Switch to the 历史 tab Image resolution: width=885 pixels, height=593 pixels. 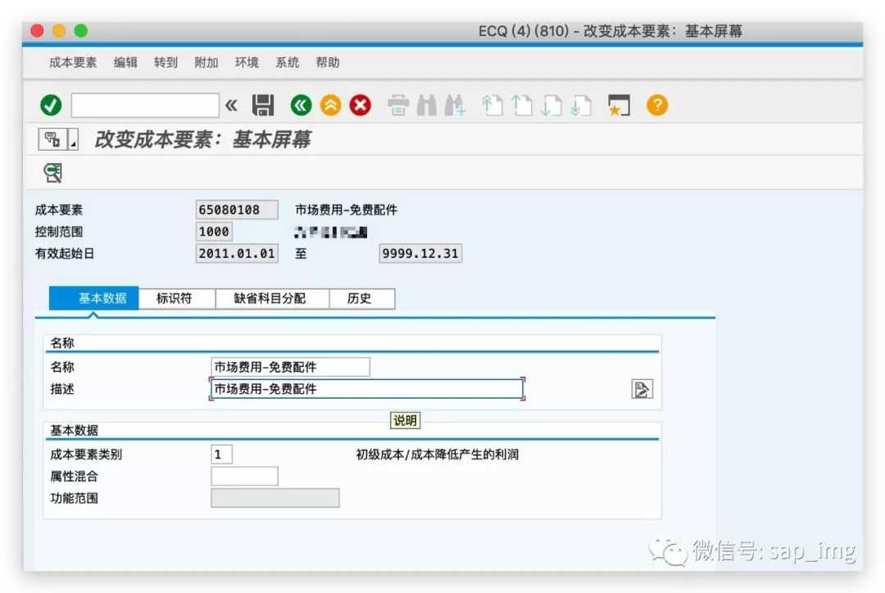pos(362,298)
